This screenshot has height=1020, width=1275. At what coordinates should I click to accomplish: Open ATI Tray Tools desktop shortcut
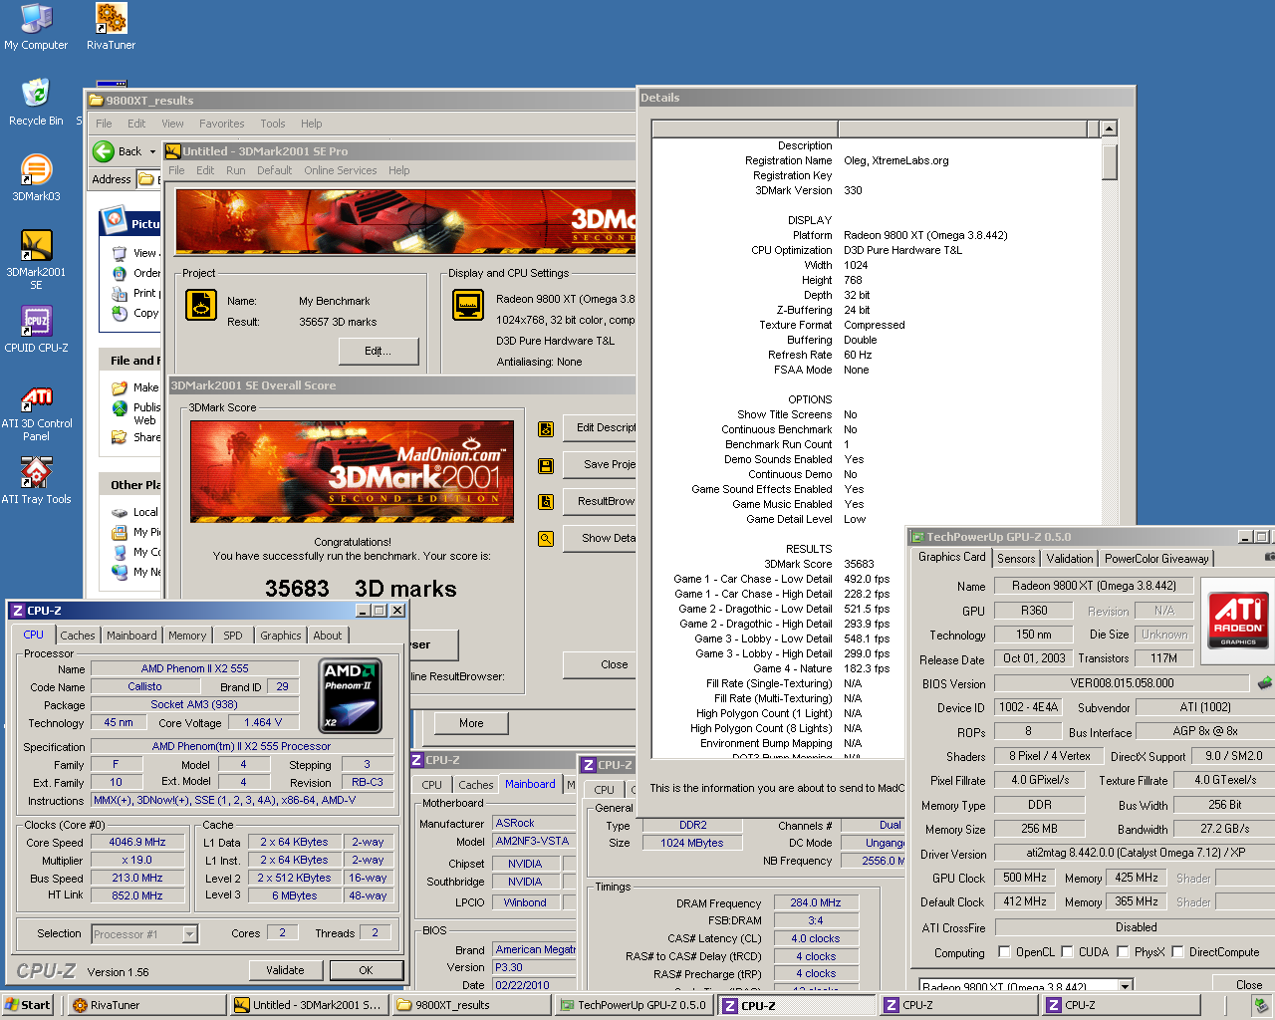(36, 480)
